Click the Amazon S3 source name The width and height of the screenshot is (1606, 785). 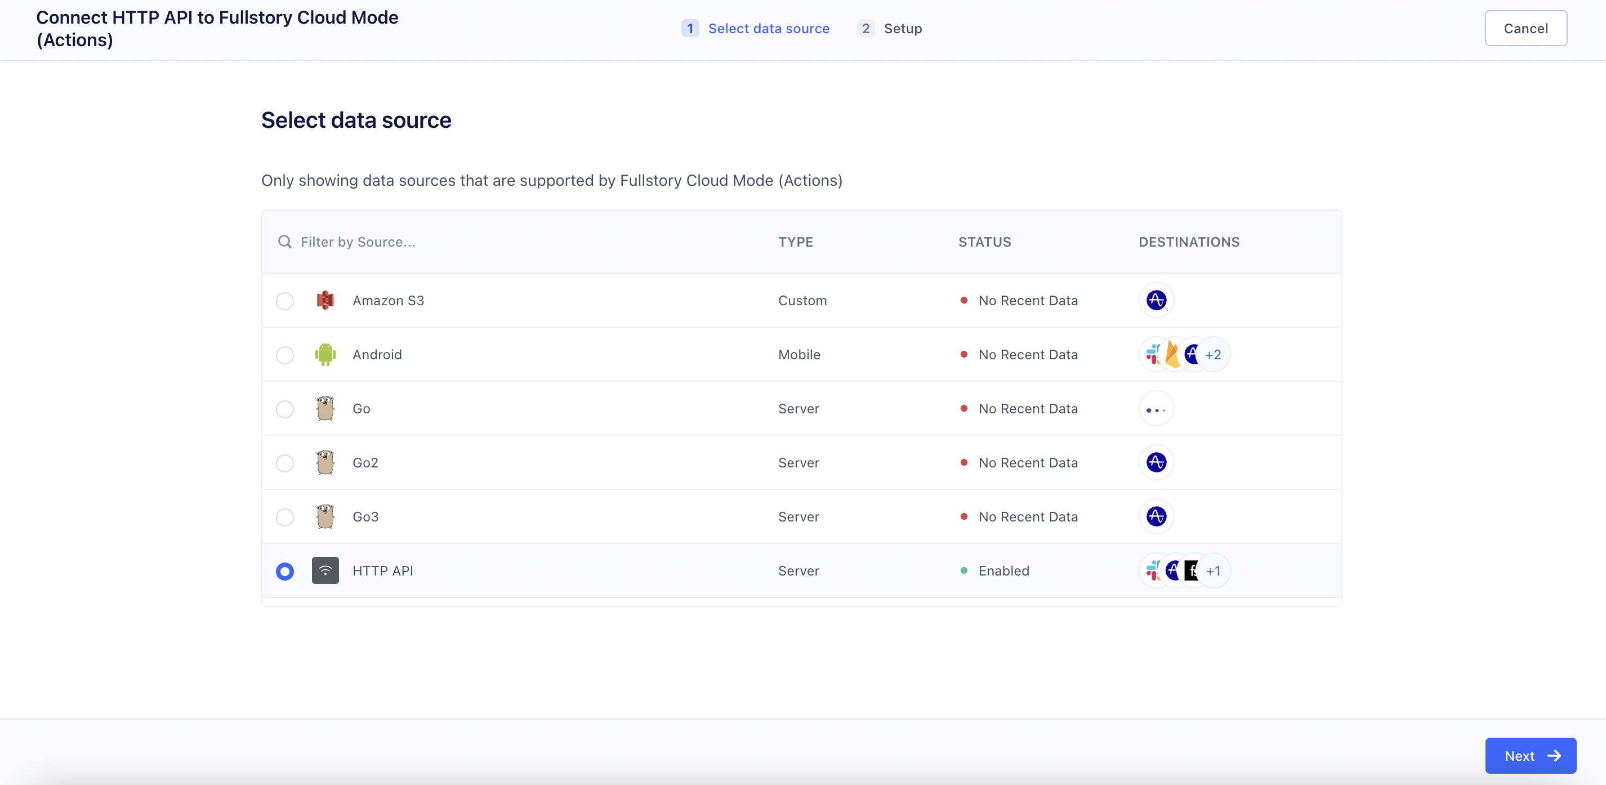389,301
